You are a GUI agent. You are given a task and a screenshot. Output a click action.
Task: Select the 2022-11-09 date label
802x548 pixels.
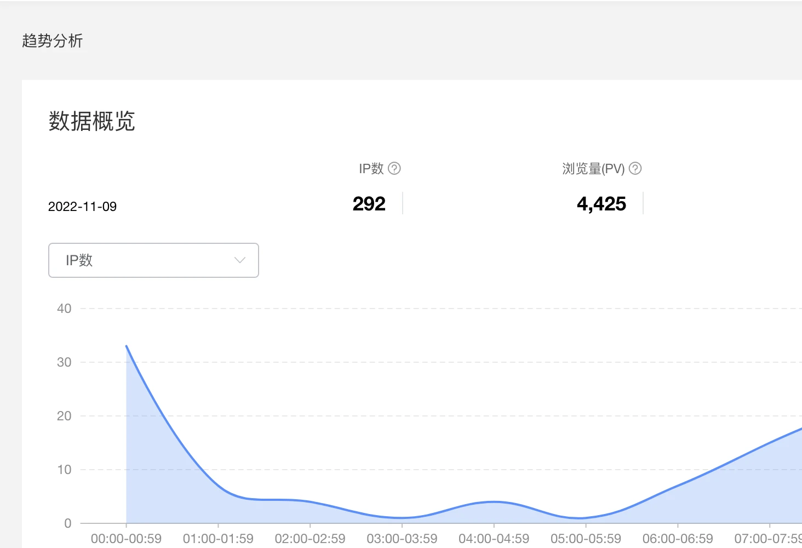(82, 207)
